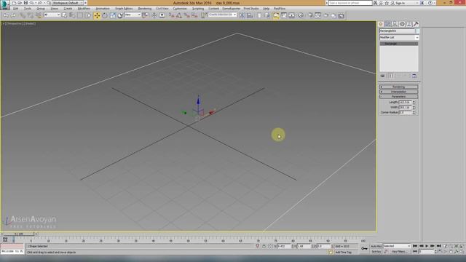Toggle pin stack icon under modifier stack
Image resolution: width=466 pixels, height=262 pixels.
[x=383, y=76]
